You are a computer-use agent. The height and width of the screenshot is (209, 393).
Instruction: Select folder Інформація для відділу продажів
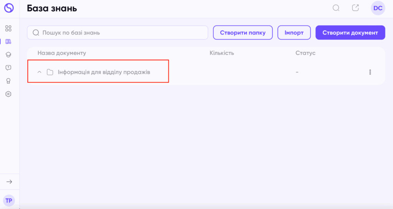104,72
